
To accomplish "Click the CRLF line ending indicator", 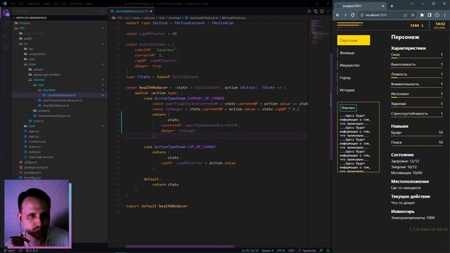I will (291, 250).
